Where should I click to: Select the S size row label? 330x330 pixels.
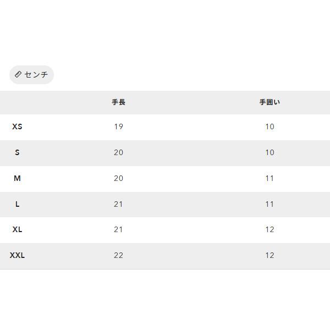[x=17, y=152]
